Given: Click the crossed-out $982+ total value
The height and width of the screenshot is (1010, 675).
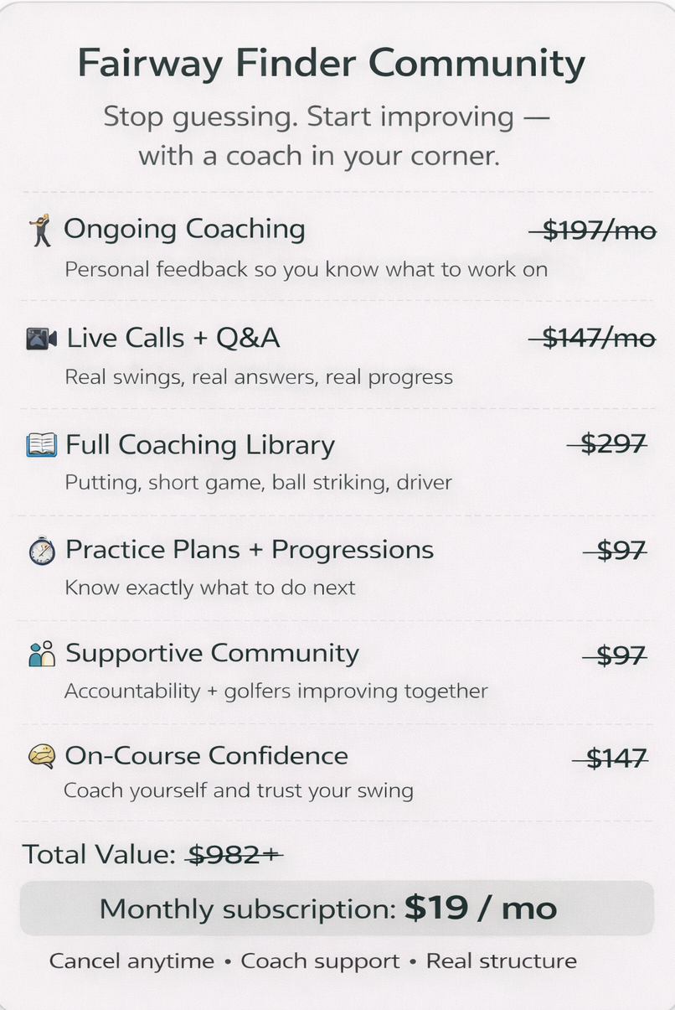Looking at the screenshot, I should 235,854.
